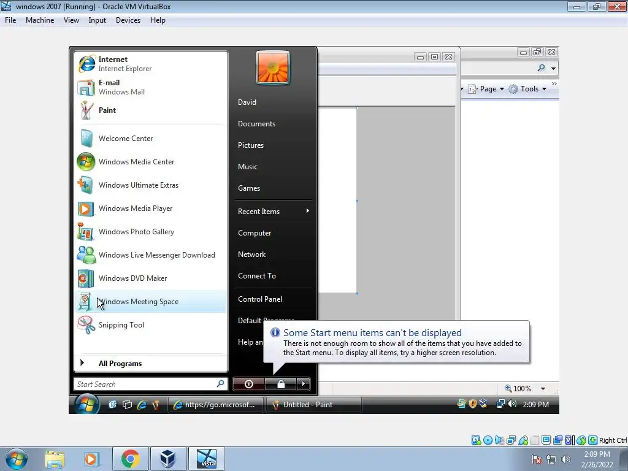Image resolution: width=628 pixels, height=471 pixels.
Task: Expand IE toolbar overflow chevron
Action: tap(554, 83)
